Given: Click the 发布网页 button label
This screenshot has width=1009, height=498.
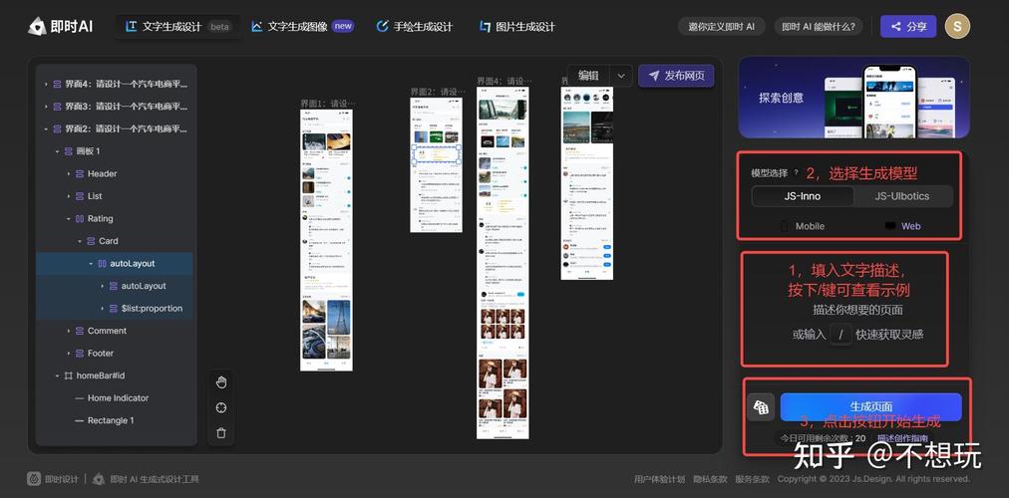Looking at the screenshot, I should 685,75.
